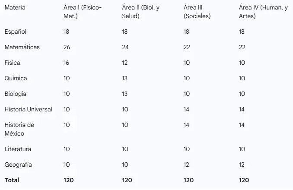Viewport: 293px width, 190px height.
Task: Click the Historia de México row label
Action: pyautogui.click(x=19, y=129)
